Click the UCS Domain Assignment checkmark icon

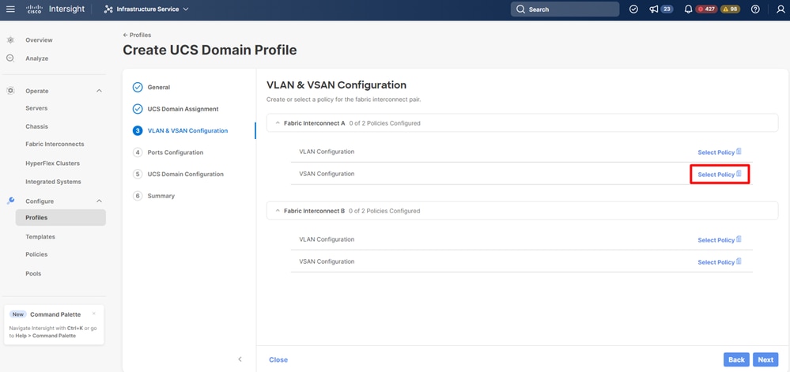pyautogui.click(x=138, y=109)
